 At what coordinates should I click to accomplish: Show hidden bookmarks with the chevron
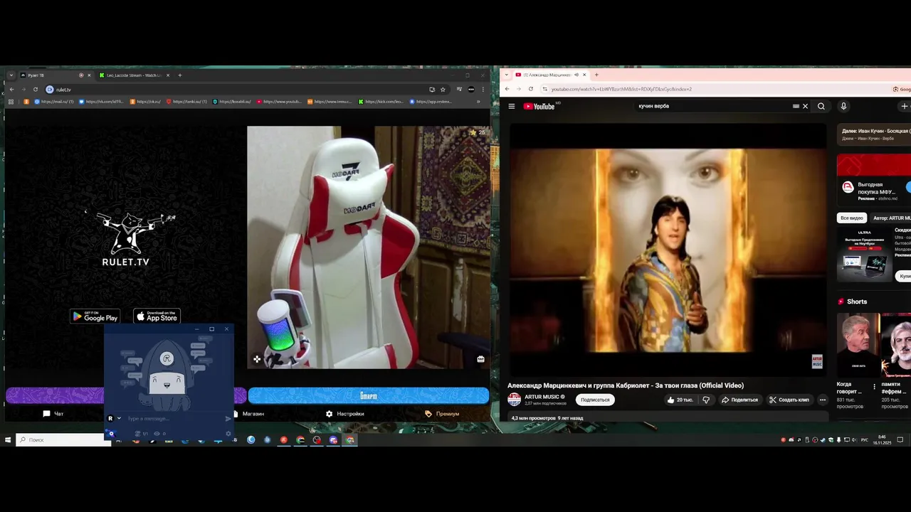pos(478,102)
